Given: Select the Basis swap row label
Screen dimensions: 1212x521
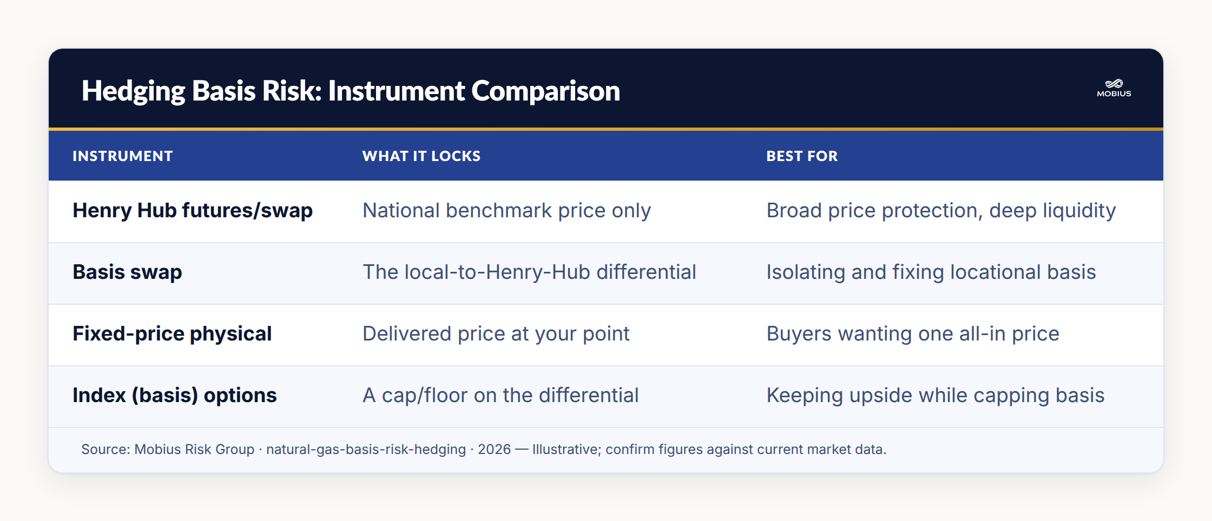Looking at the screenshot, I should click(127, 272).
